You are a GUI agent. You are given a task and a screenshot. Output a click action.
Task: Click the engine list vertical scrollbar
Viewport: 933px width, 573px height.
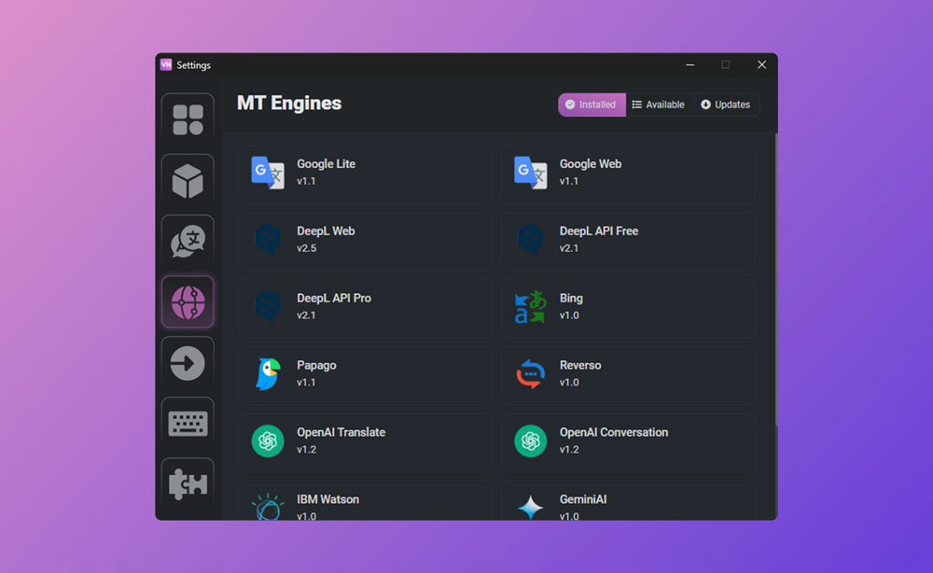(x=773, y=280)
